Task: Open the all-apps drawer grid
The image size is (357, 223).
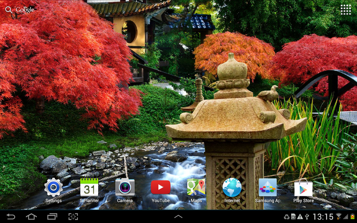Action: point(345,10)
